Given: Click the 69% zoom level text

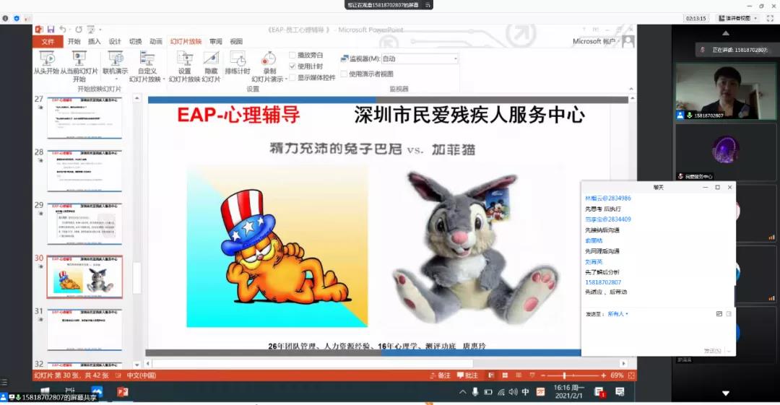Looking at the screenshot, I should (617, 375).
